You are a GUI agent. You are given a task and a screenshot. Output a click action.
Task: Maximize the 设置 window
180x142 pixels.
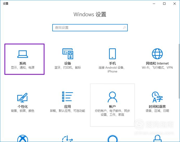[x=164, y=4]
